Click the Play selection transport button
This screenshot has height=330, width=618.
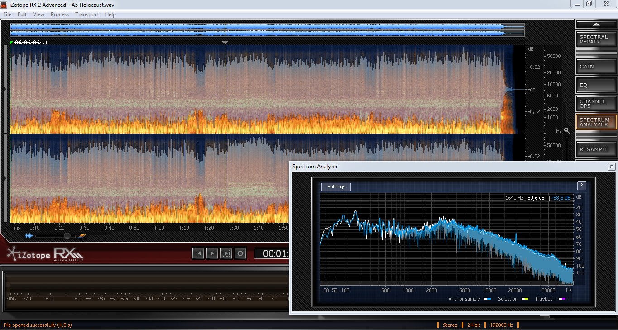(226, 253)
